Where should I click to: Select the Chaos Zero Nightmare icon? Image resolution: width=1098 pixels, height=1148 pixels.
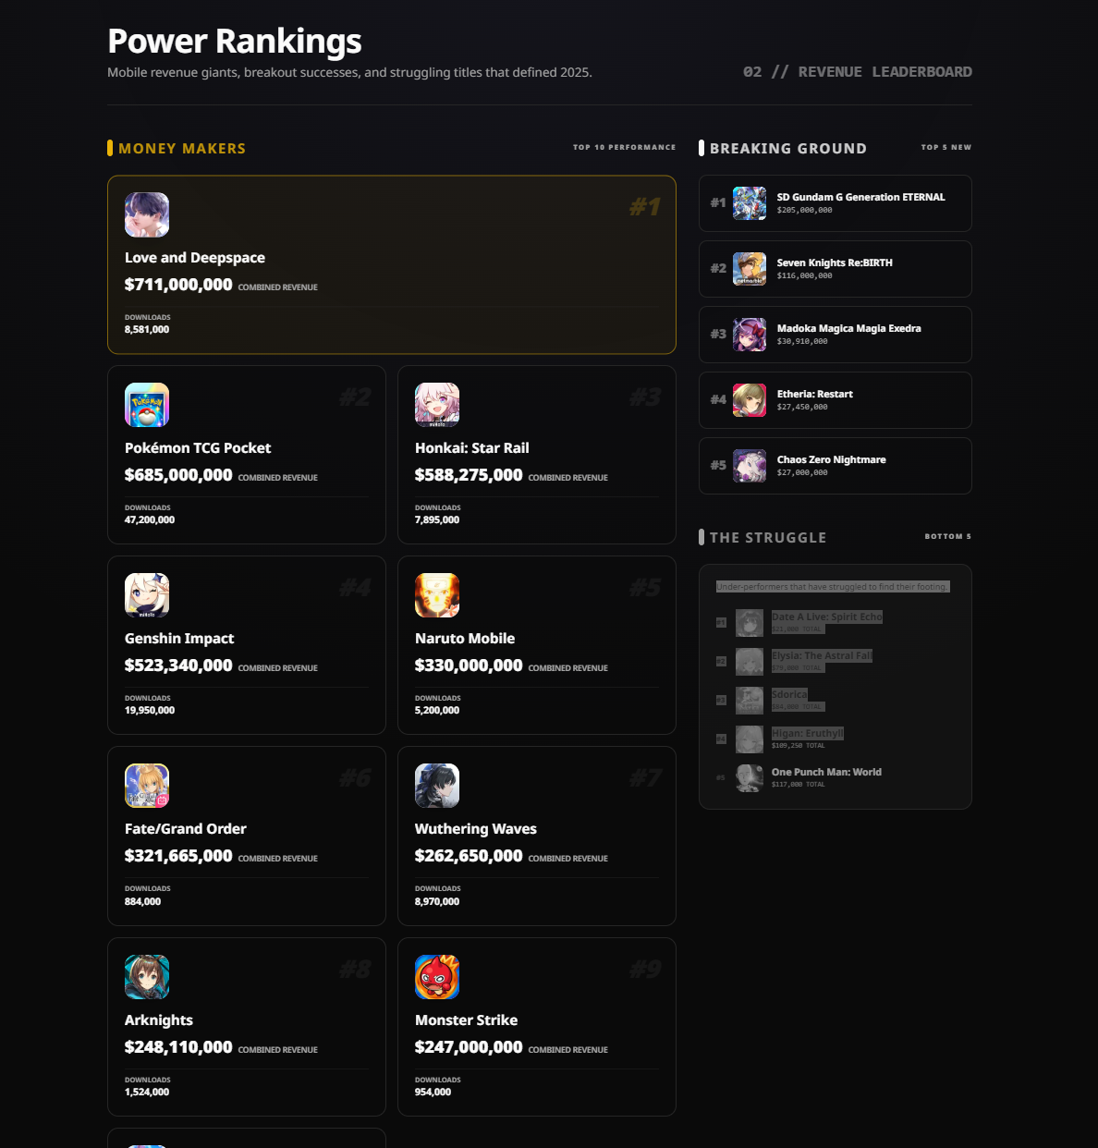[x=750, y=466]
